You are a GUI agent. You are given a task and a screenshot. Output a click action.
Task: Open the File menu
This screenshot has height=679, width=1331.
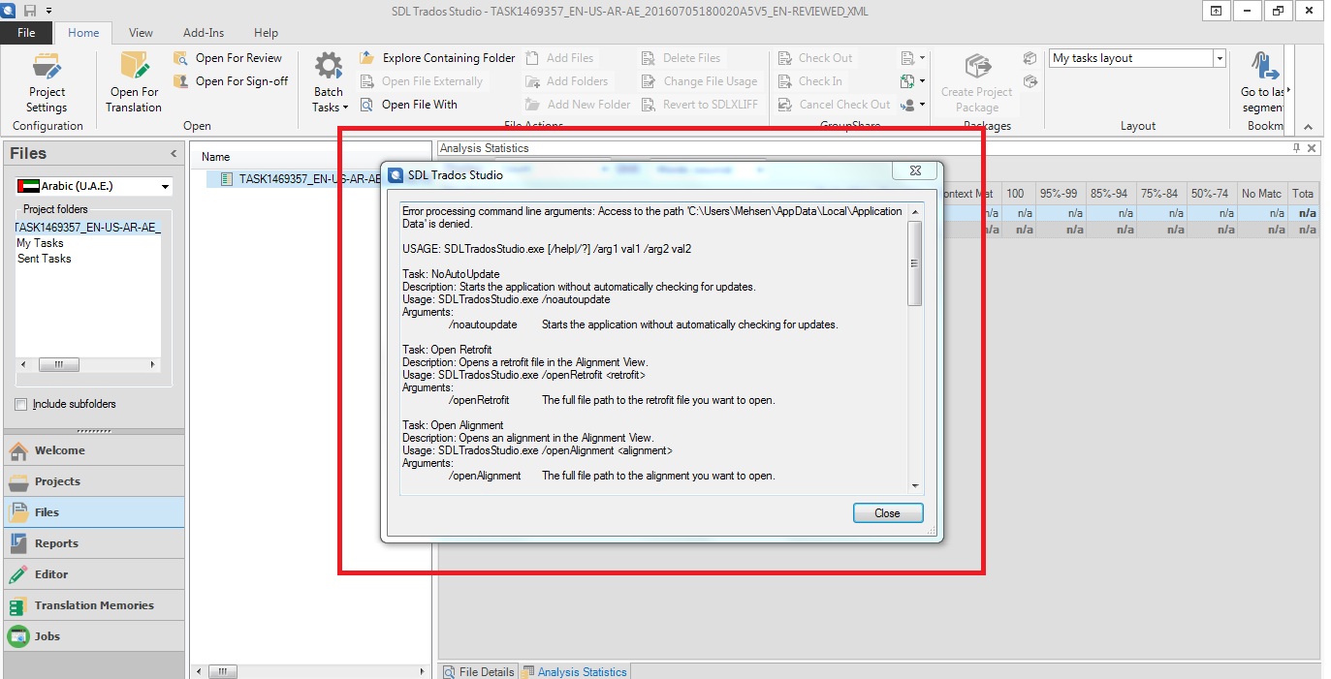[x=26, y=33]
